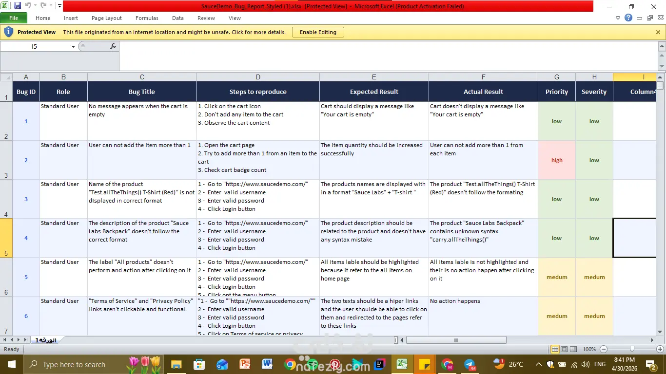Click the Protected View shield icon
Viewport: 666px width, 374px height.
(x=8, y=32)
